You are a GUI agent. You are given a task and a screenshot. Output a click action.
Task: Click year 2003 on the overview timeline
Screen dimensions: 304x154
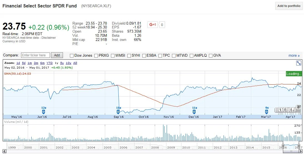[x=75, y=147]
